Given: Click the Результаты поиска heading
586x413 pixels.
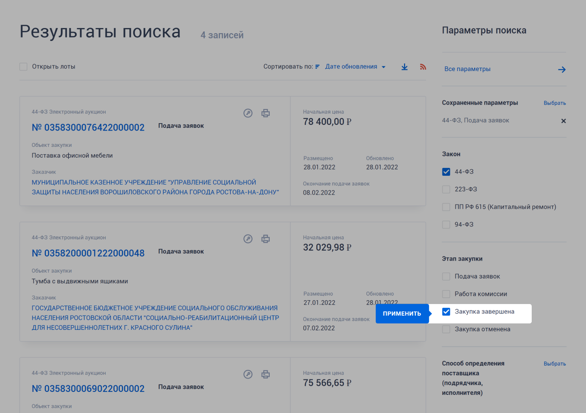Looking at the screenshot, I should [100, 32].
